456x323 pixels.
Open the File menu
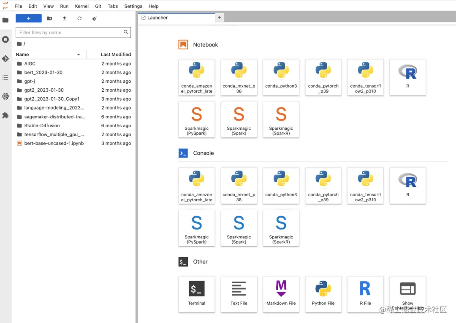[x=18, y=6]
